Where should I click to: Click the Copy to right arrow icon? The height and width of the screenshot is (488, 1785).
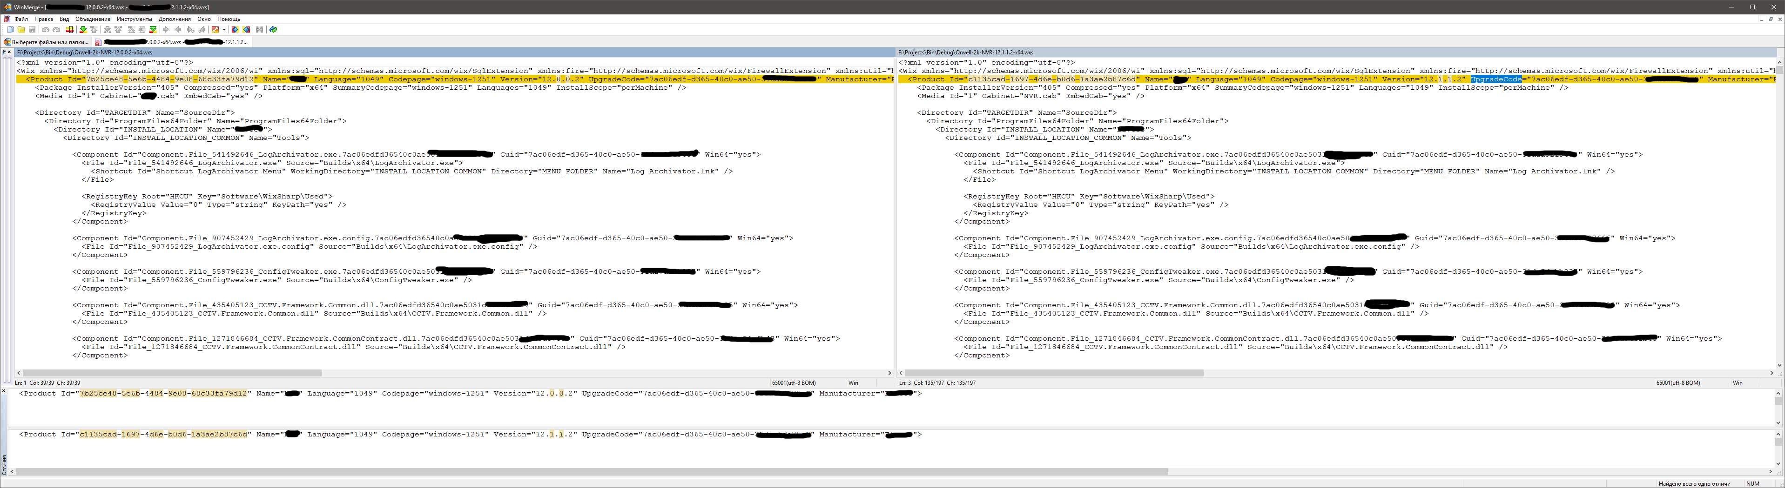[x=166, y=30]
